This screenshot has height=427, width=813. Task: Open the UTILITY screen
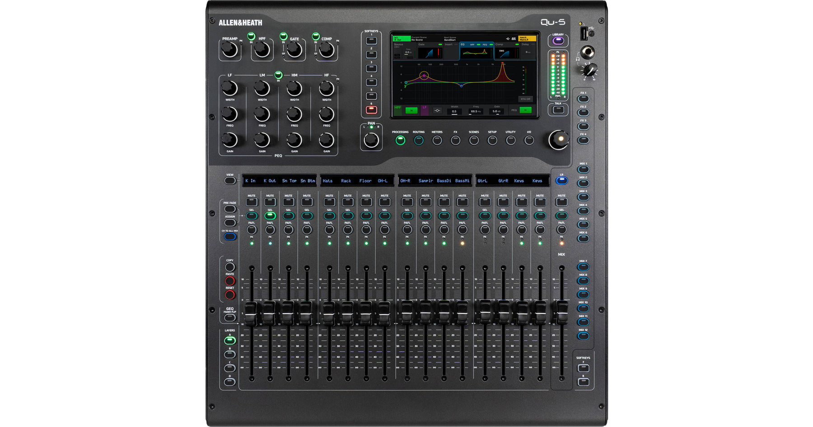coord(511,140)
